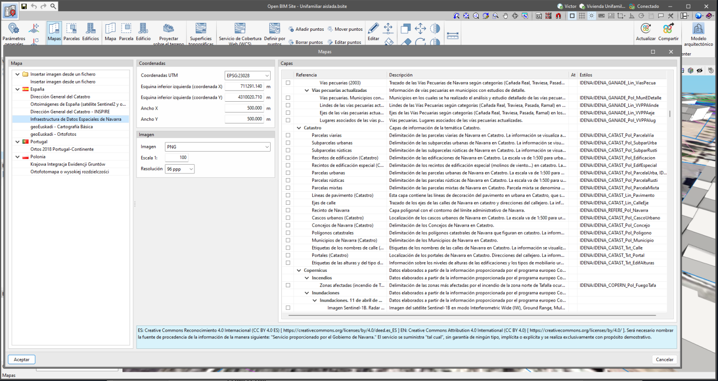Open the EPSG:23028 coordinate dropdown

(248, 76)
